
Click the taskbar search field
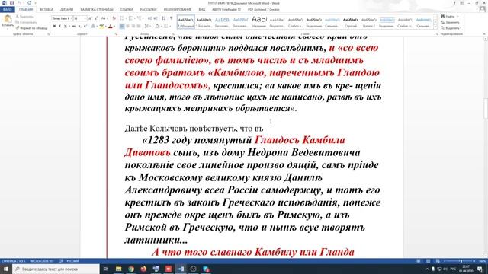click(56, 269)
